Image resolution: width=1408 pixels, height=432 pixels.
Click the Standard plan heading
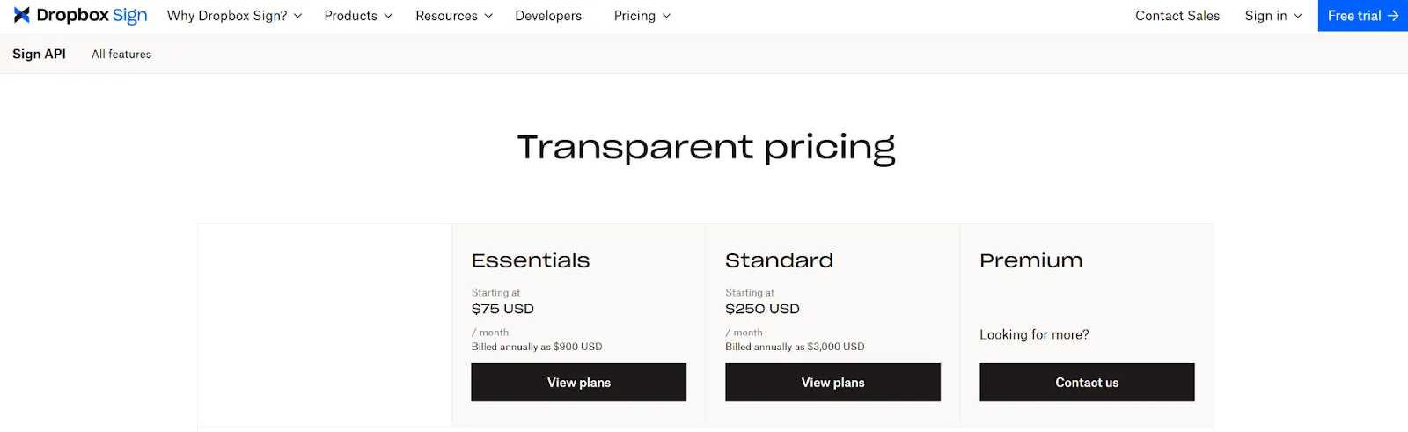click(x=779, y=260)
